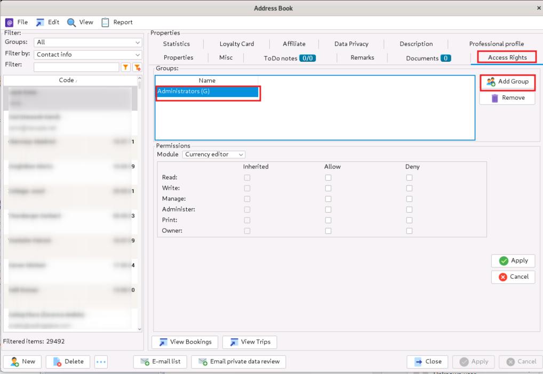The height and width of the screenshot is (374, 543).
Task: Click inside the Filter text field
Action: coord(75,67)
